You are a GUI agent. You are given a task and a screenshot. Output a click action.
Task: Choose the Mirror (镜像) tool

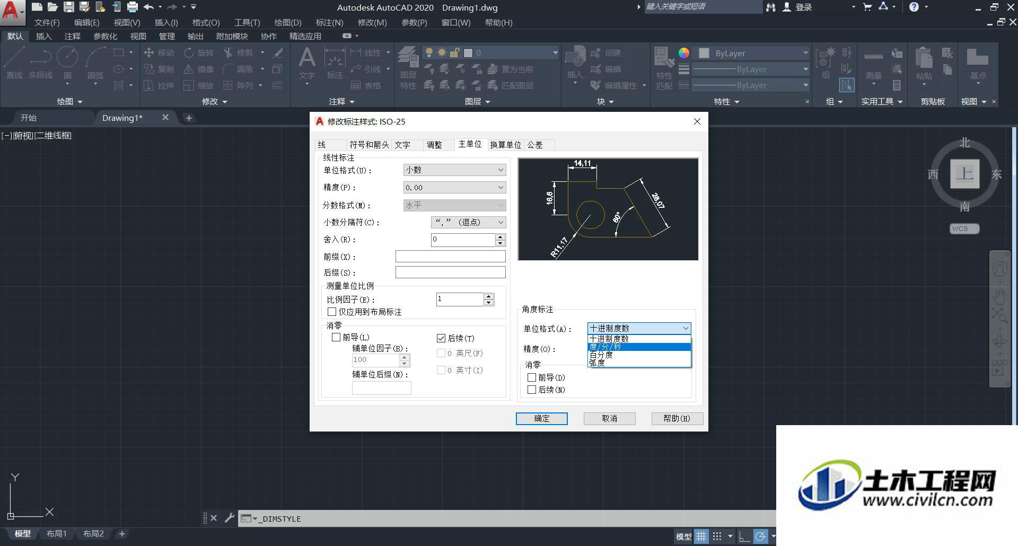198,69
